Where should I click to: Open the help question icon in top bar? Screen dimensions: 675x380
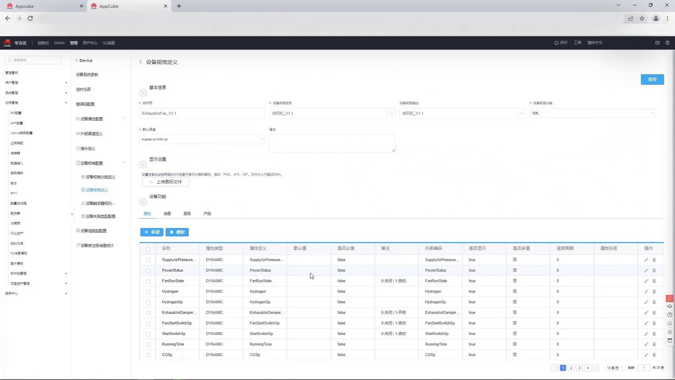(667, 43)
